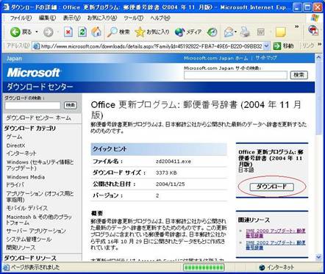This screenshot has height=274, width=325.
Task: Open Macintosh & その他のプラットフォーム link
Action: click(39, 220)
